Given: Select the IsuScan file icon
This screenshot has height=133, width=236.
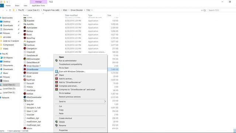Looking at the screenshot, I should 25,100.
